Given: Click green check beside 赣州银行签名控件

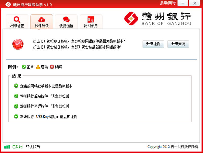Looking at the screenshot, I should point(16,96).
